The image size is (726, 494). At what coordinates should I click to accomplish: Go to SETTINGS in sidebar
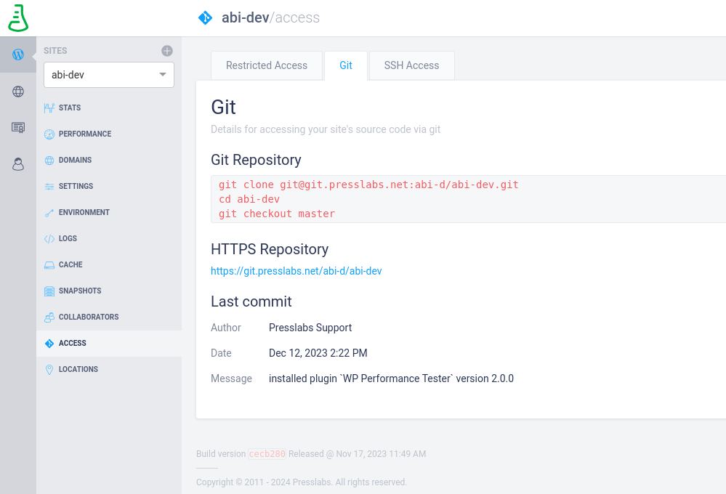click(76, 186)
